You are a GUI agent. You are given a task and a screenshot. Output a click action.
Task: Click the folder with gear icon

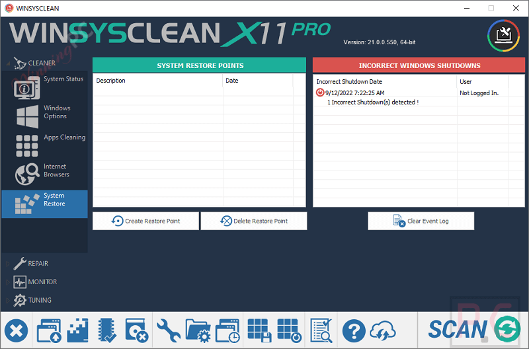click(198, 330)
